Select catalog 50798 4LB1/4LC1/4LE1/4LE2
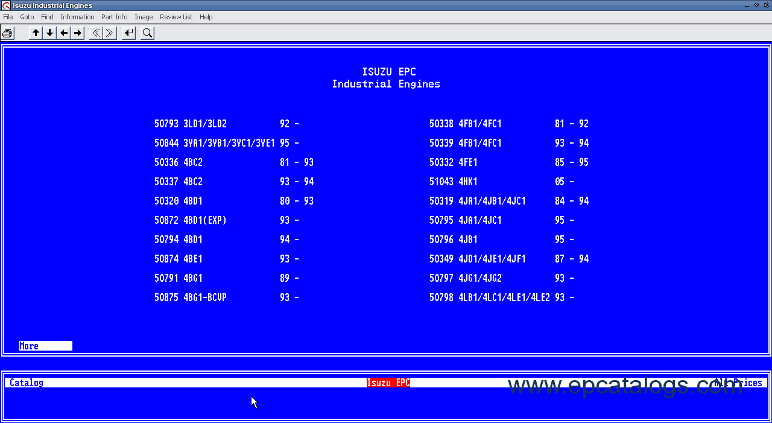Image resolution: width=772 pixels, height=423 pixels. (x=502, y=297)
